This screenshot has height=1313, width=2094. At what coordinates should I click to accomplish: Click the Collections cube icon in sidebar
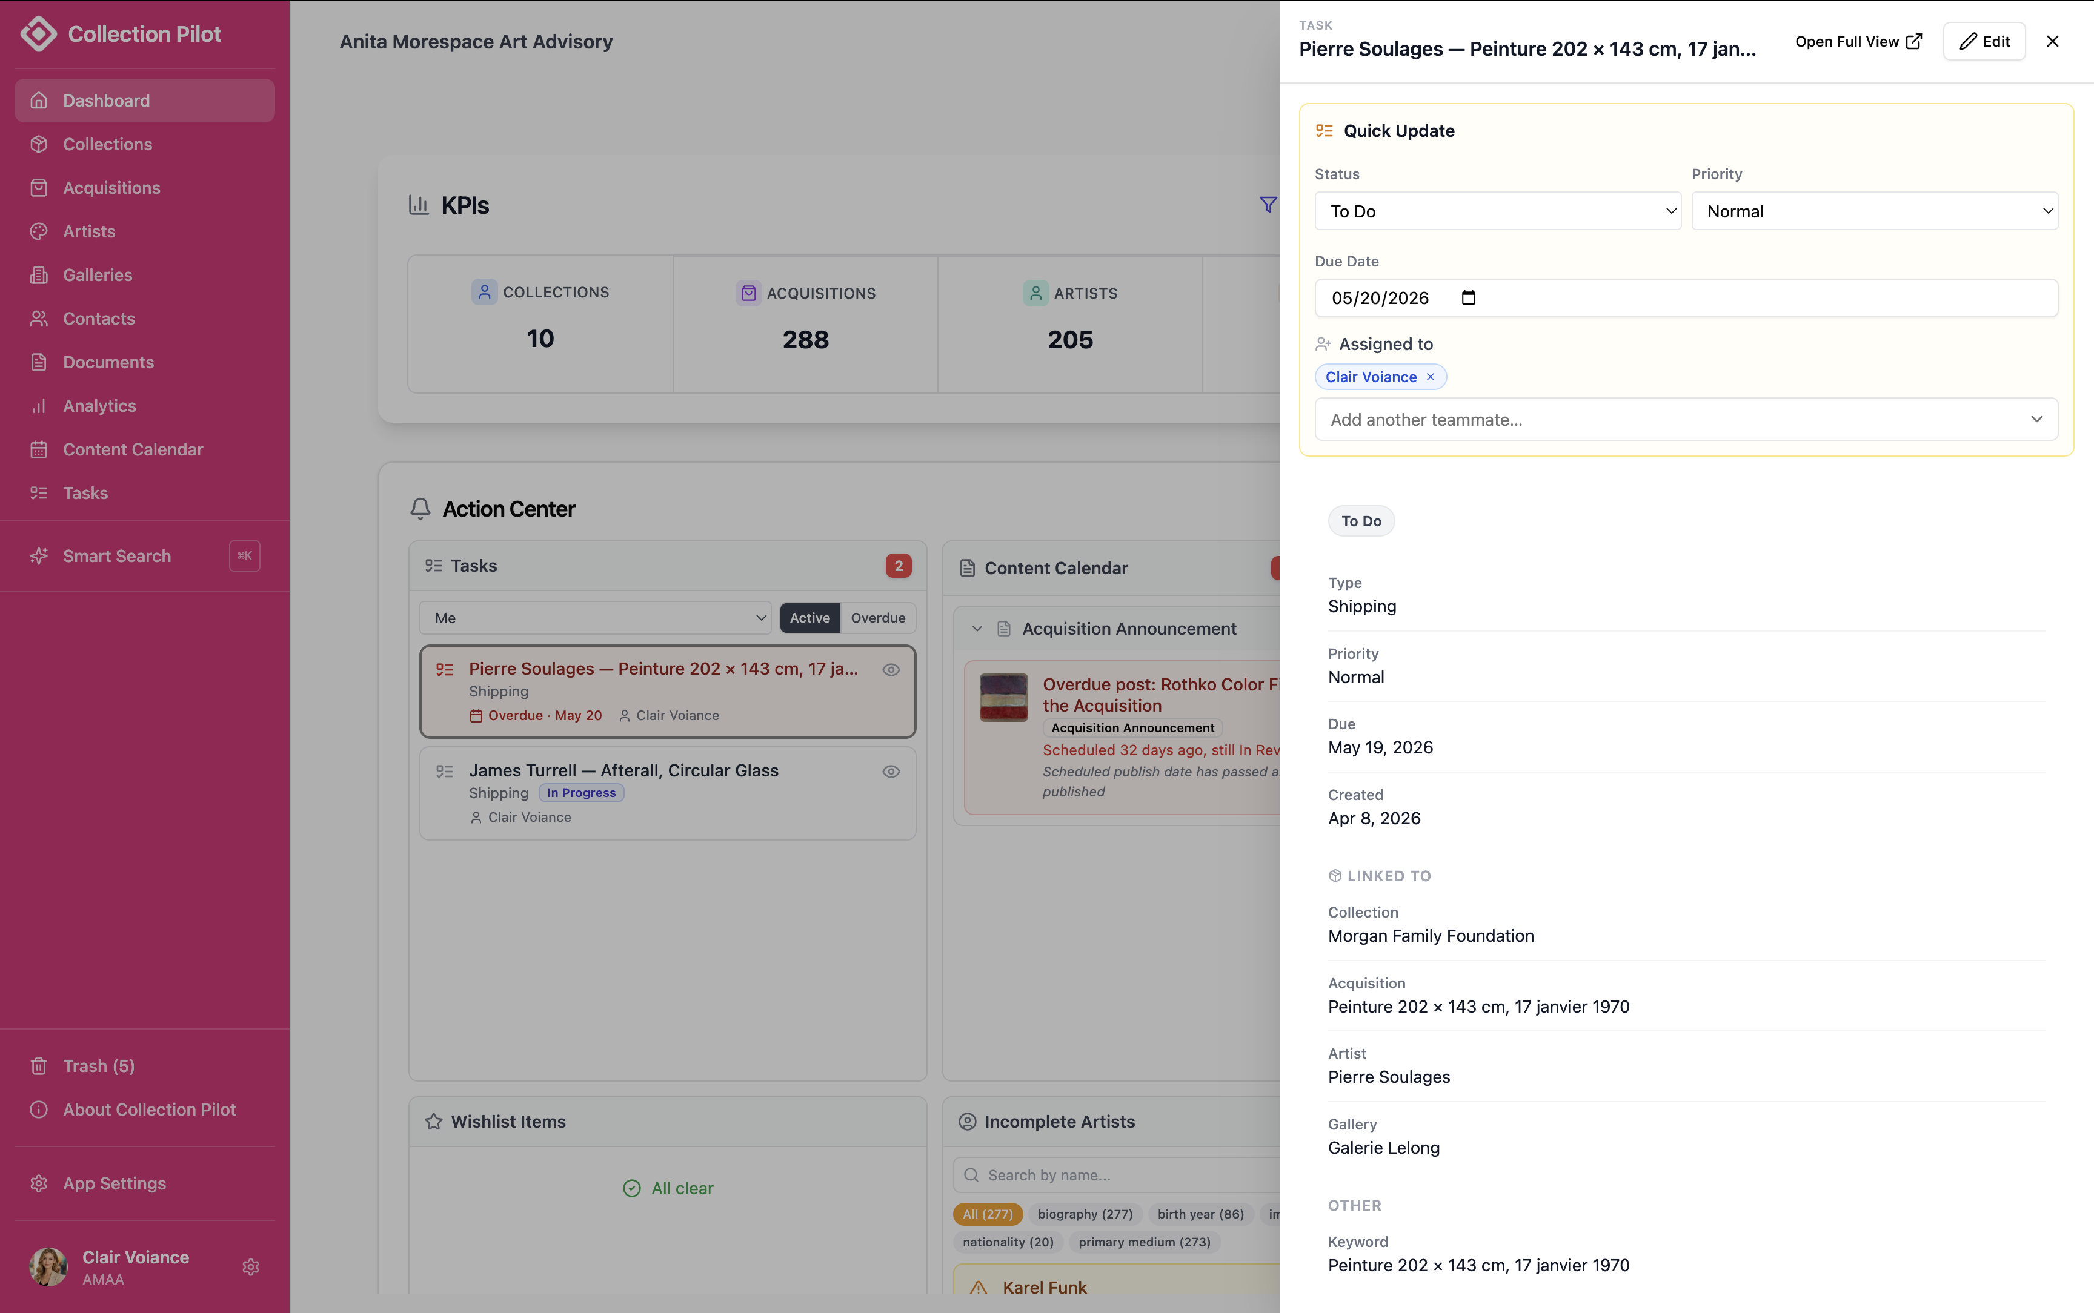(39, 144)
